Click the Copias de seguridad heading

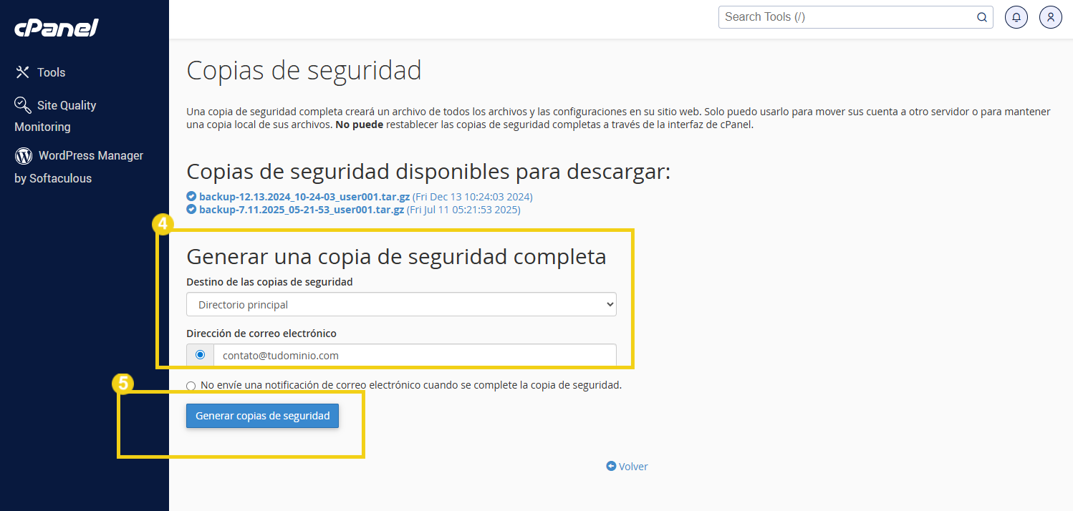point(304,71)
